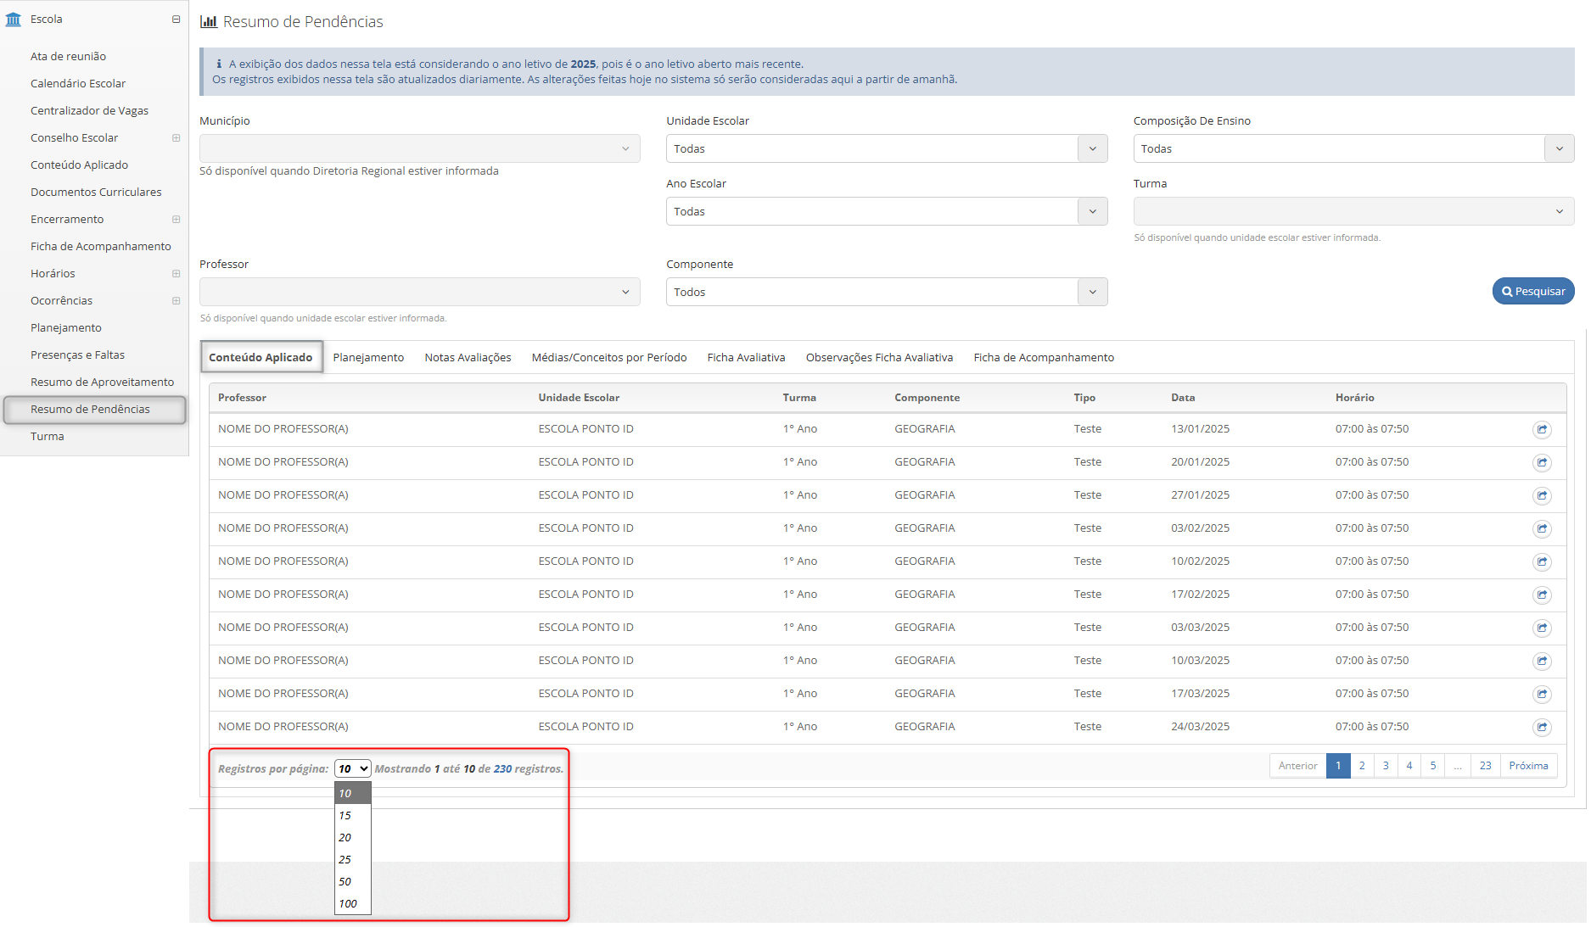Open the action icon for the 03/02/2025 entry

[1542, 528]
